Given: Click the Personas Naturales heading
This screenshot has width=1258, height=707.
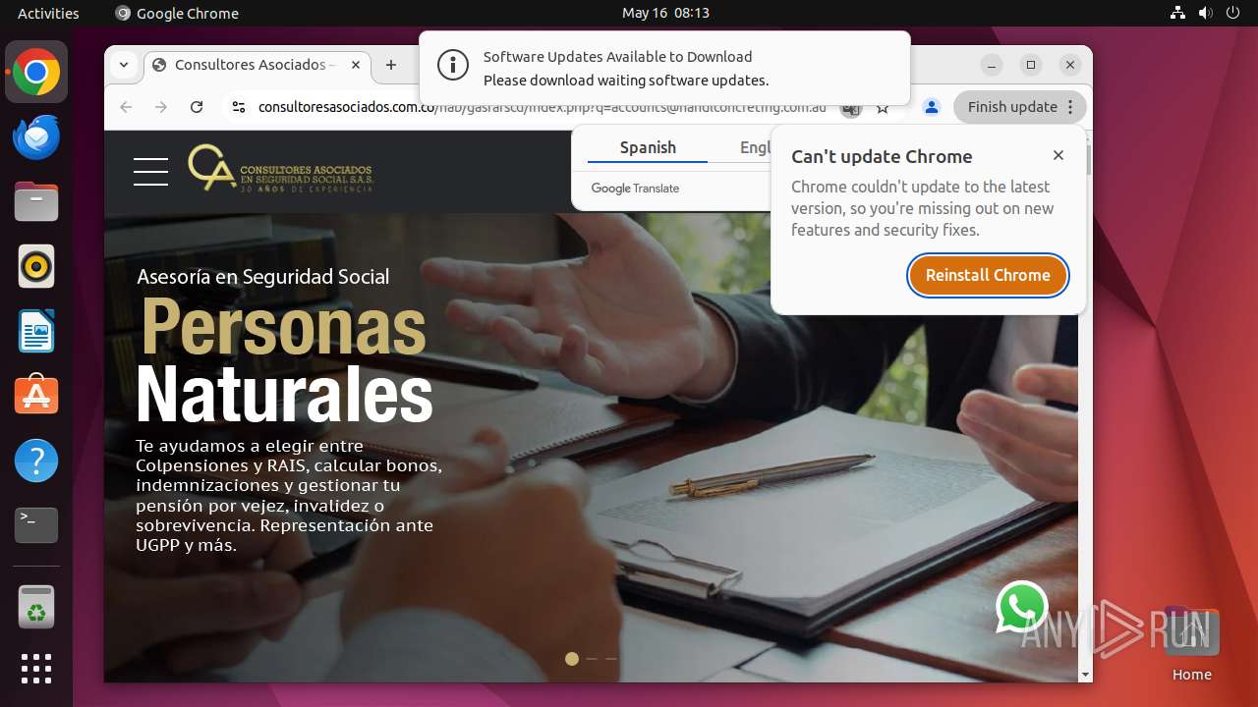Looking at the screenshot, I should (285, 360).
